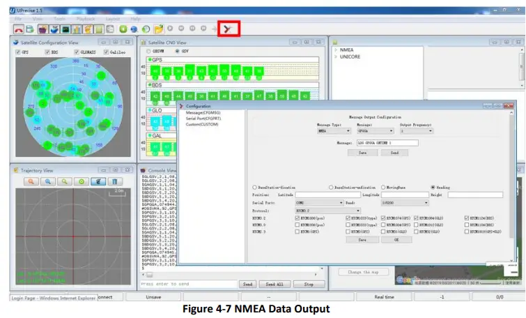Click the green save-data icon in toolbar
The image size is (526, 318).
pyautogui.click(x=30, y=29)
